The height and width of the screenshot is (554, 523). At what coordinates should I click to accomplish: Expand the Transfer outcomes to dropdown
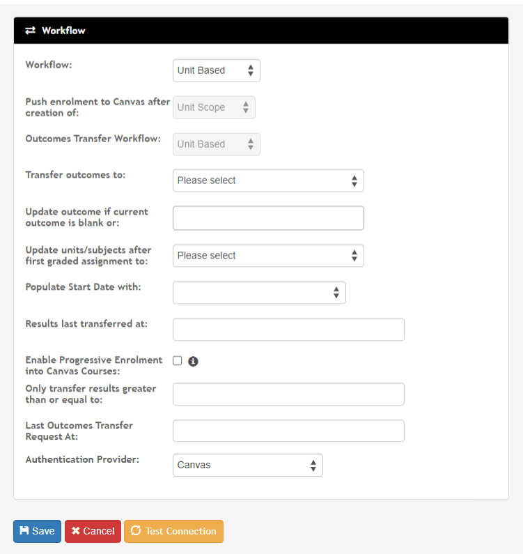pyautogui.click(x=268, y=180)
